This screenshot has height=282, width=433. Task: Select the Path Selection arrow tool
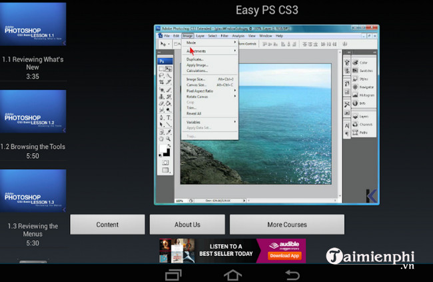[x=162, y=125]
